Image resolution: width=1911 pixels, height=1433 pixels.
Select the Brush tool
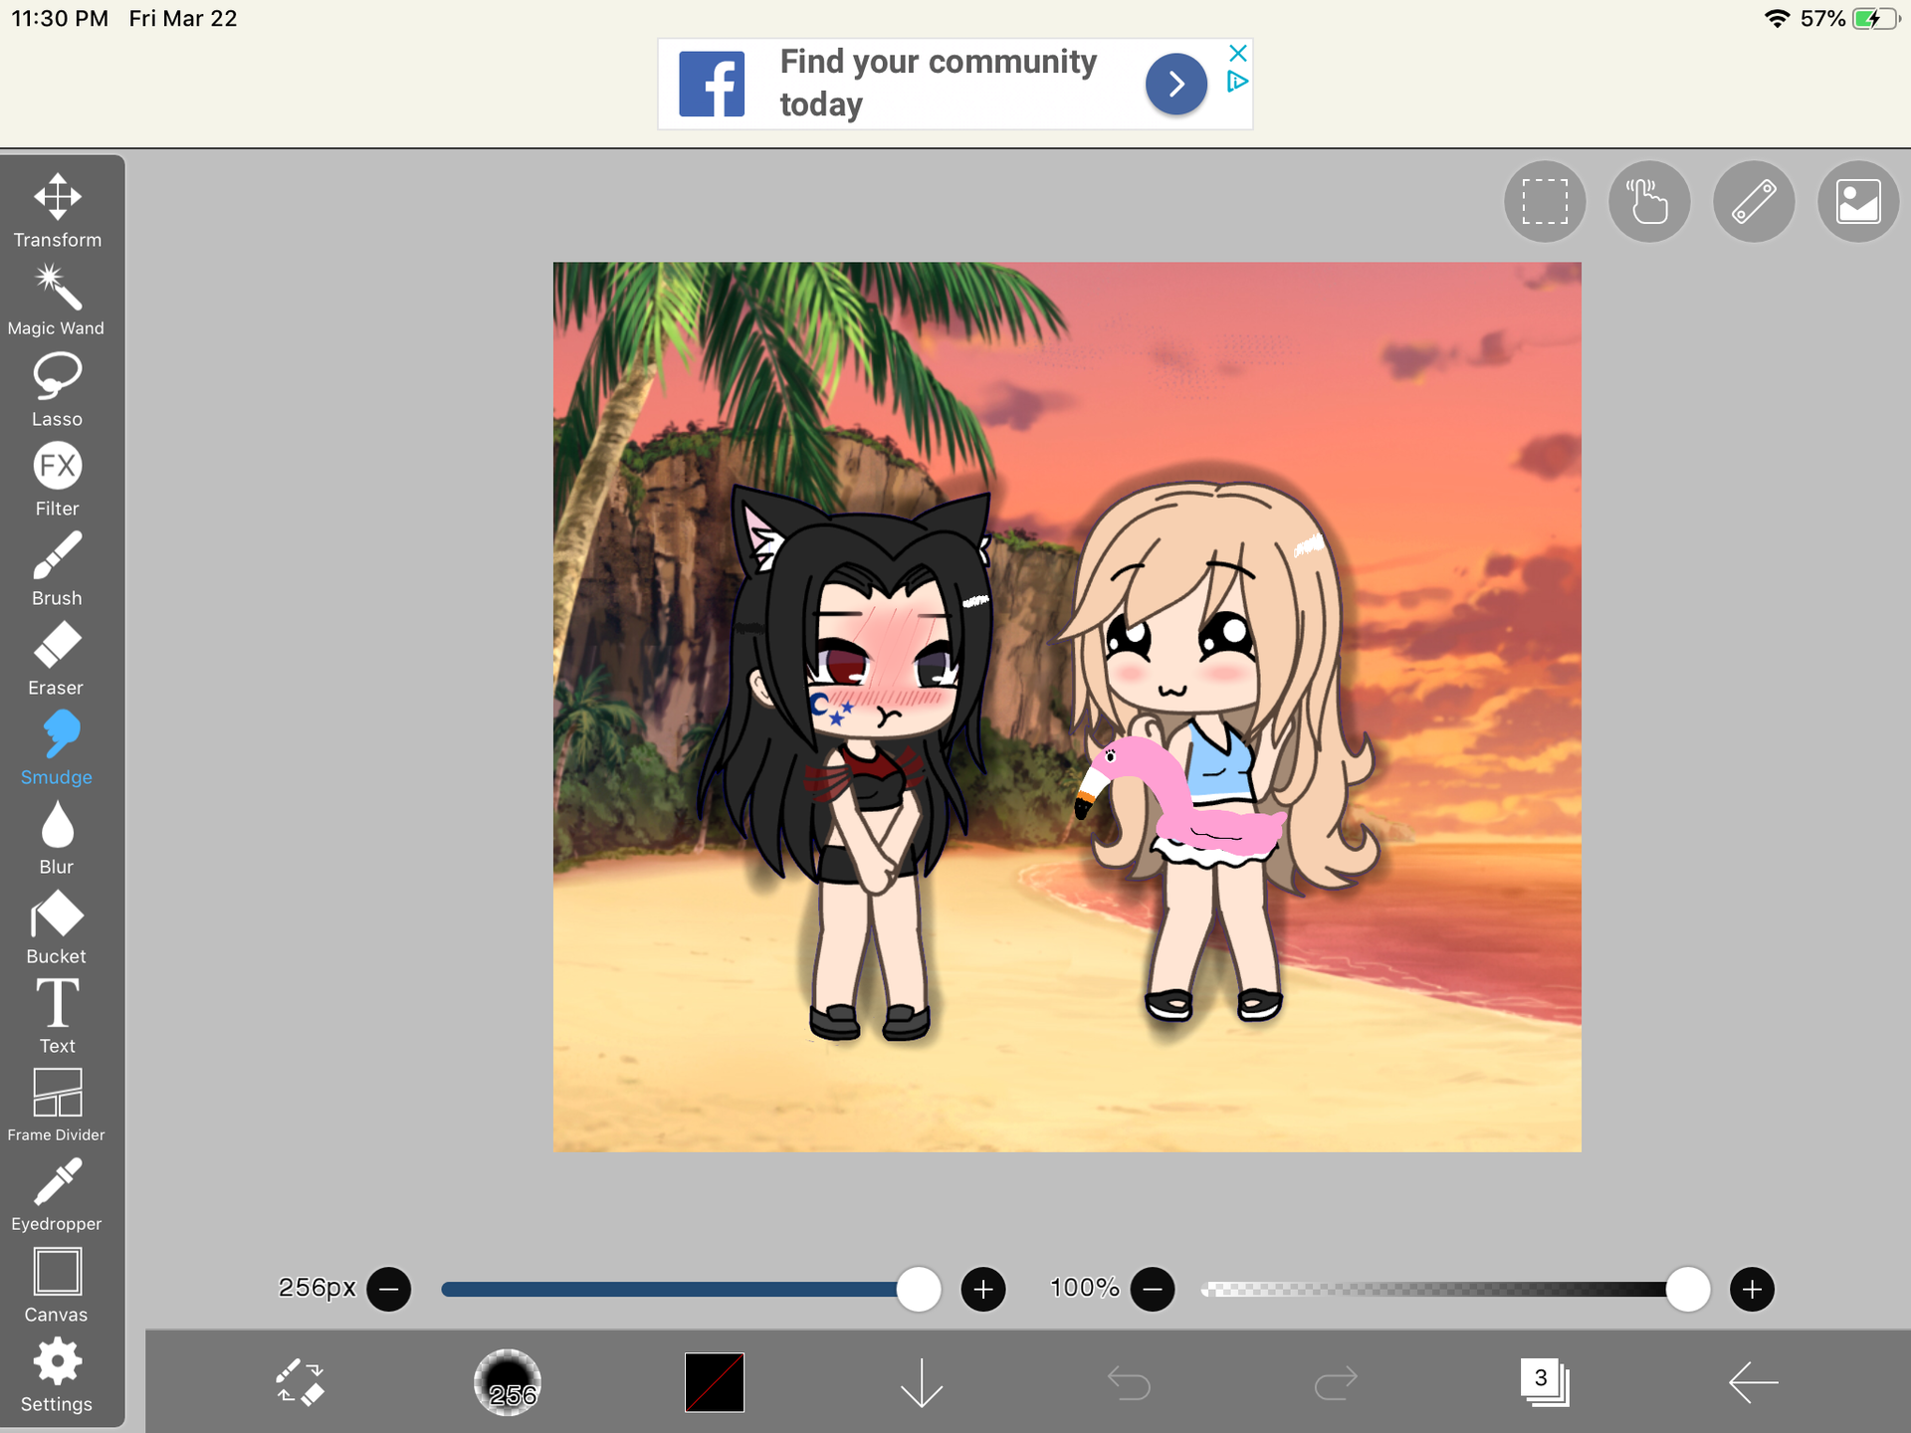tap(57, 568)
